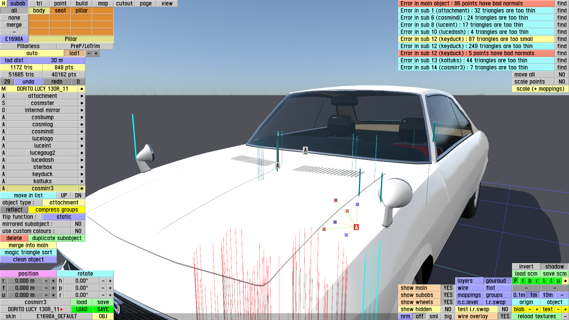Change flip function static option
Image resolution: width=569 pixels, height=320 pixels.
[x=64, y=217]
